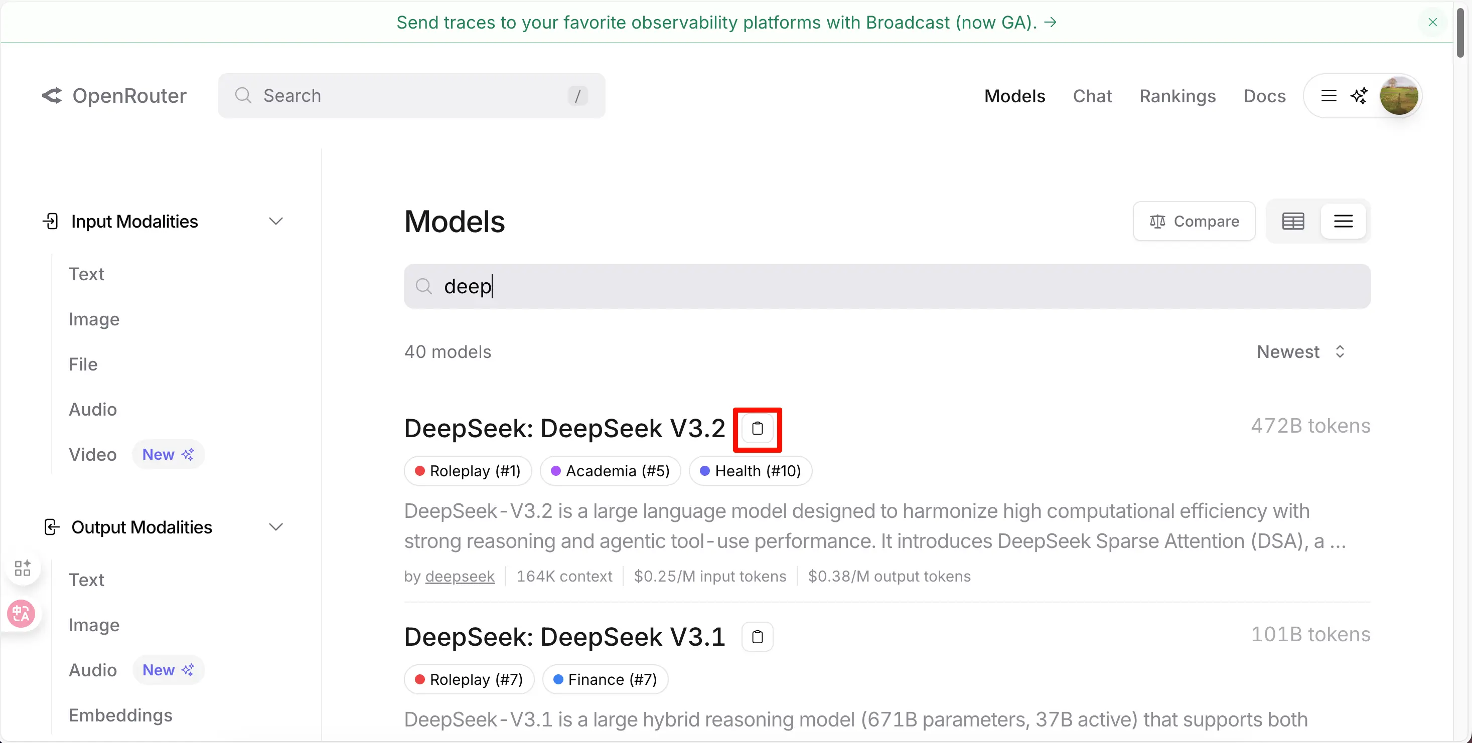
Task: Go to the Chat page
Action: [x=1092, y=96]
